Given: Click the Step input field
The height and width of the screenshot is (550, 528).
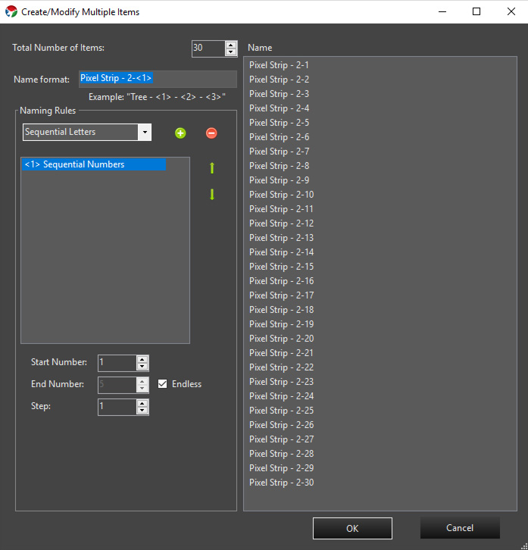Looking at the screenshot, I should pyautogui.click(x=117, y=407).
